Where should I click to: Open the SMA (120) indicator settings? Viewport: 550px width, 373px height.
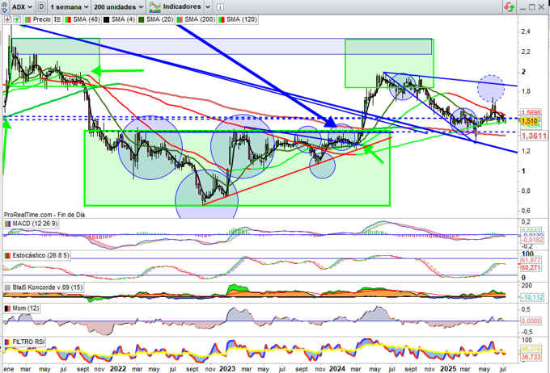(x=242, y=19)
